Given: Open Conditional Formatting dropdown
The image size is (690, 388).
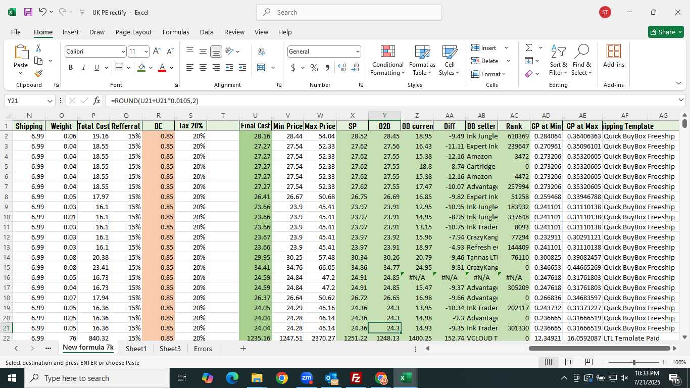Looking at the screenshot, I should 387,61.
